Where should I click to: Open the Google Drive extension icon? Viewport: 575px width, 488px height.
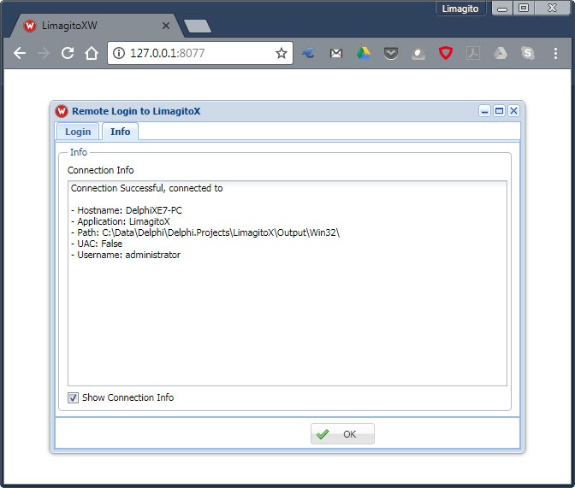tap(364, 54)
